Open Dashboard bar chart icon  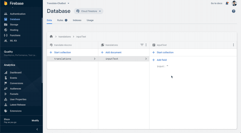[6, 72]
